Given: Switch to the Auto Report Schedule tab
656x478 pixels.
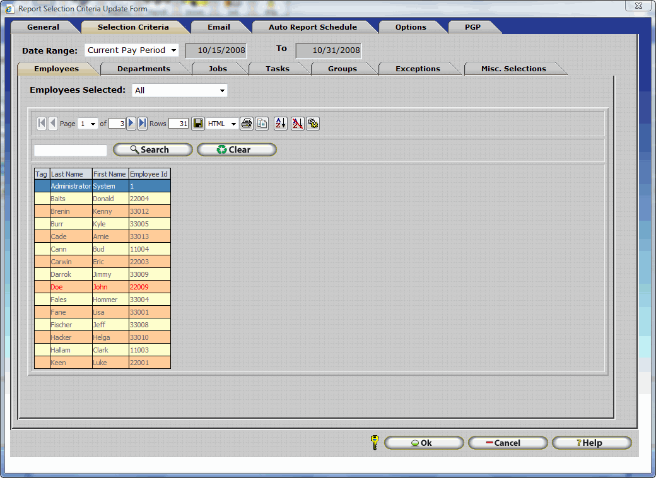Looking at the screenshot, I should point(312,27).
